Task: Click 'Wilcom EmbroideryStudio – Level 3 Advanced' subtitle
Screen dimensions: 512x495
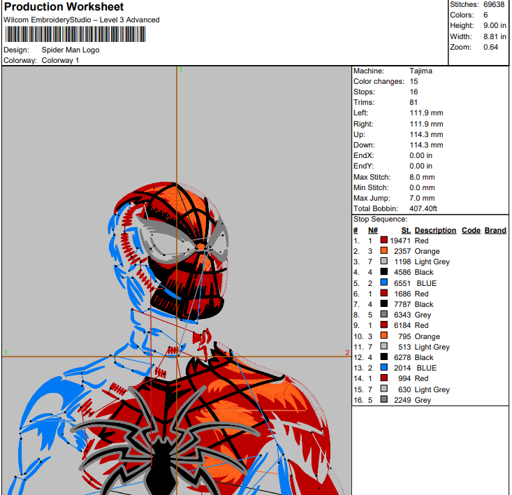Action: 81,20
